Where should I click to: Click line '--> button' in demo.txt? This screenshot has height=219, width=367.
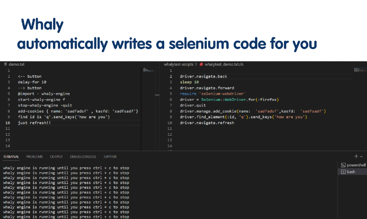coord(30,88)
